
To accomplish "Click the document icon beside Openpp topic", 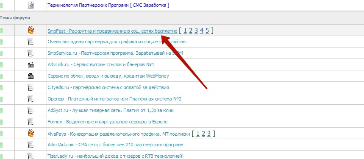I will coord(31,99).
